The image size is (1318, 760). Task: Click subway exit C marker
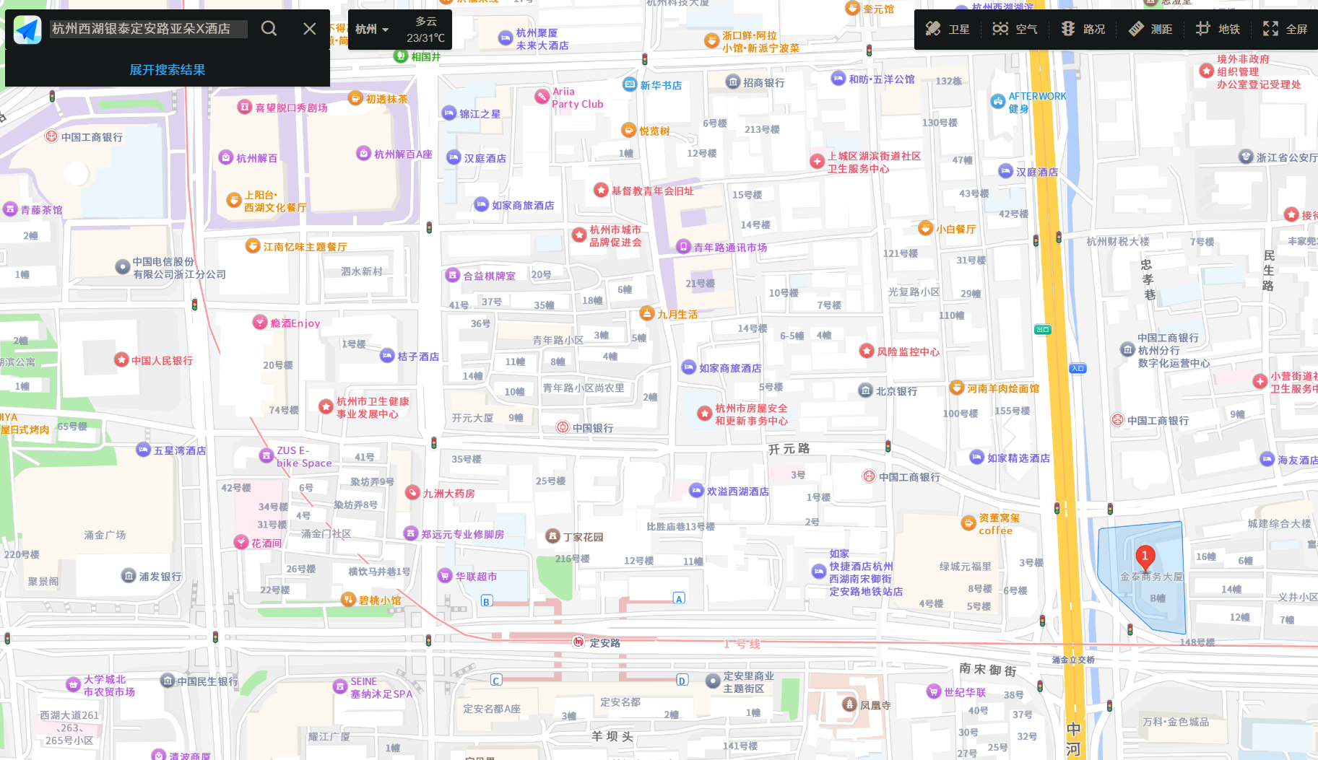pyautogui.click(x=496, y=680)
